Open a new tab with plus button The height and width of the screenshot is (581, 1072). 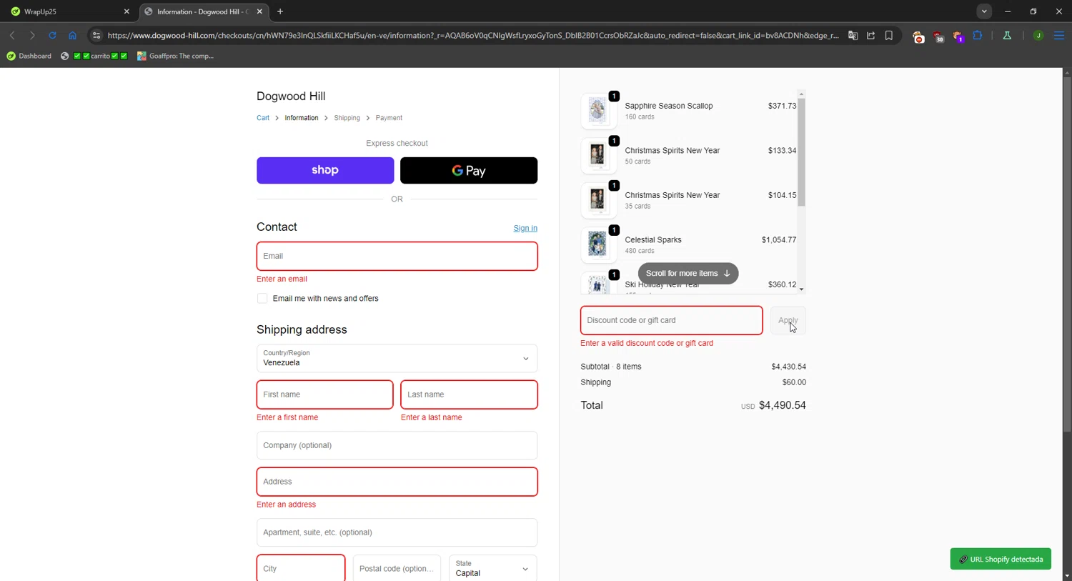(x=280, y=11)
